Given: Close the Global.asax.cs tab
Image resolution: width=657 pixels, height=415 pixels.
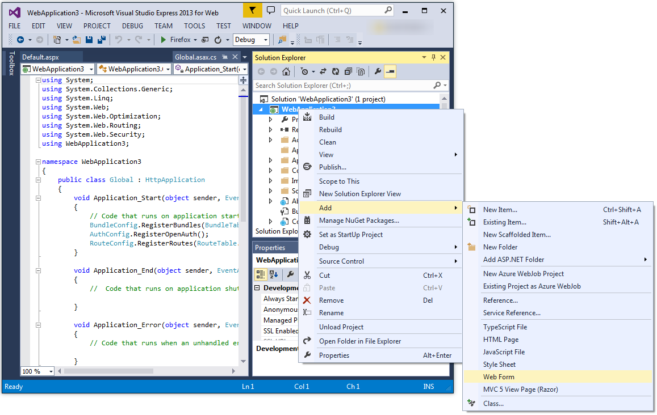Looking at the screenshot, I should (235, 57).
